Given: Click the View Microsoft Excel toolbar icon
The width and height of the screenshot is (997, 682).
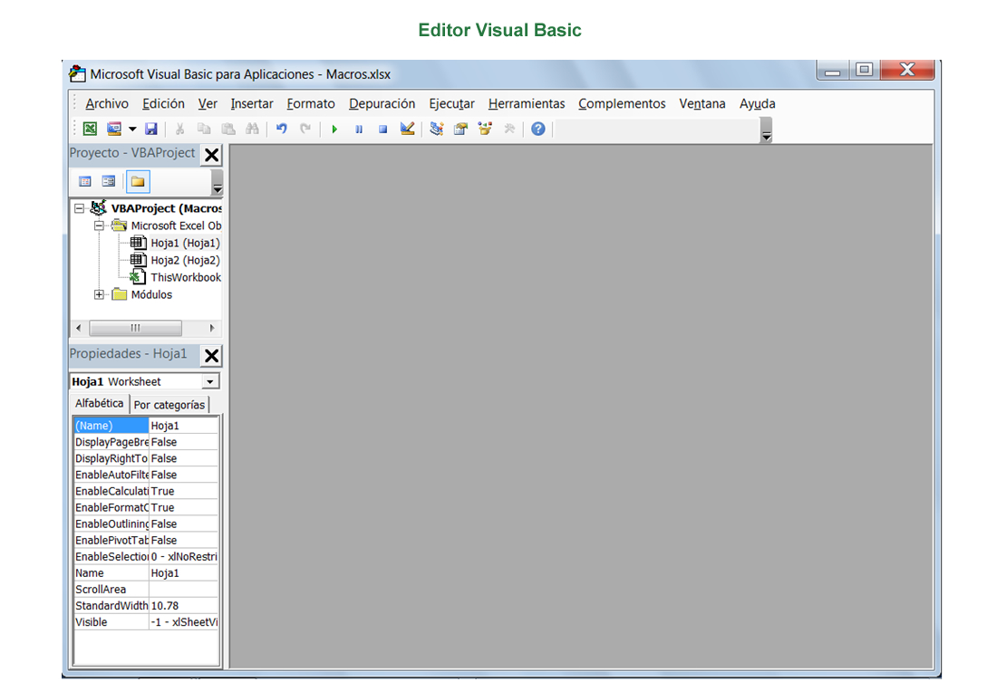Looking at the screenshot, I should click(91, 129).
